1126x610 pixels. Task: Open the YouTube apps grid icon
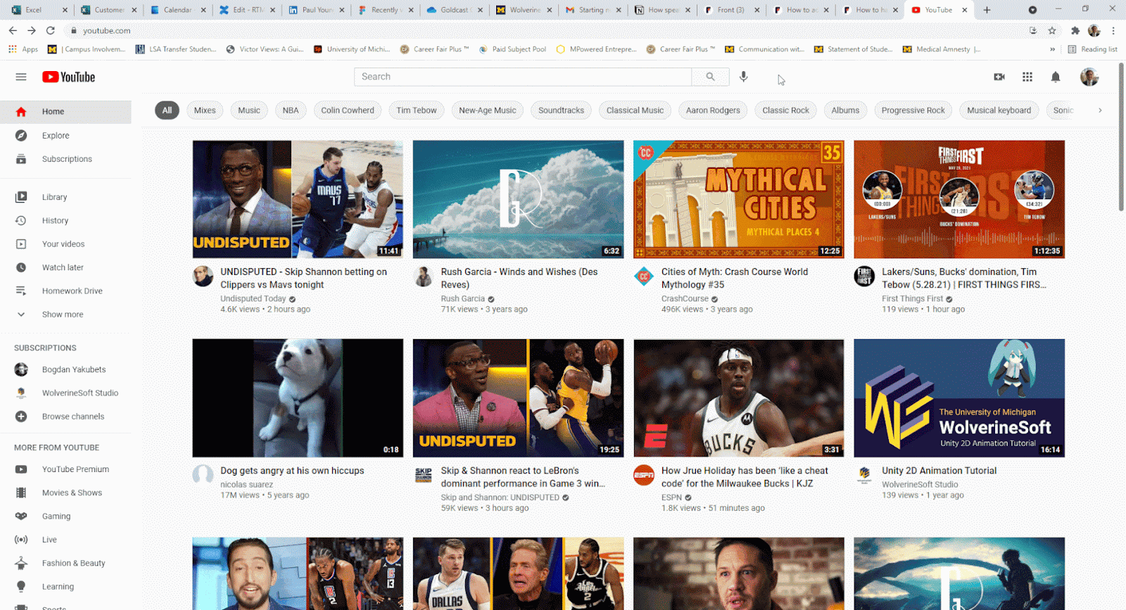pyautogui.click(x=1027, y=77)
